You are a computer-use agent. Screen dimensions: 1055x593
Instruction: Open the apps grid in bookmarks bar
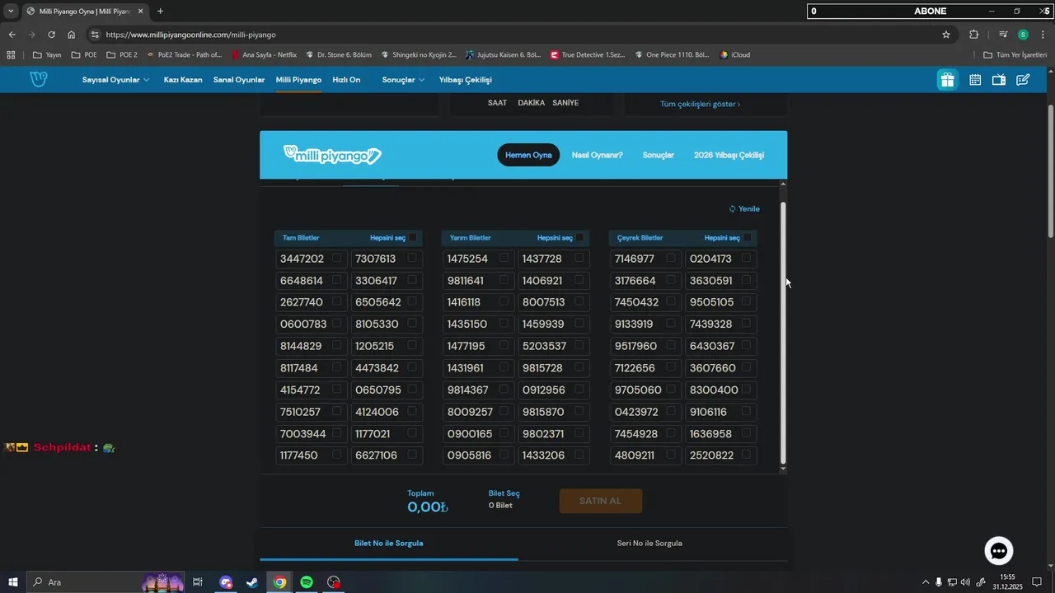click(11, 55)
